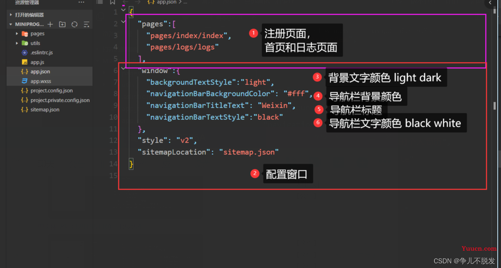Refresh the MINIPROG explorer tree
This screenshot has height=268, width=501.
tap(74, 24)
